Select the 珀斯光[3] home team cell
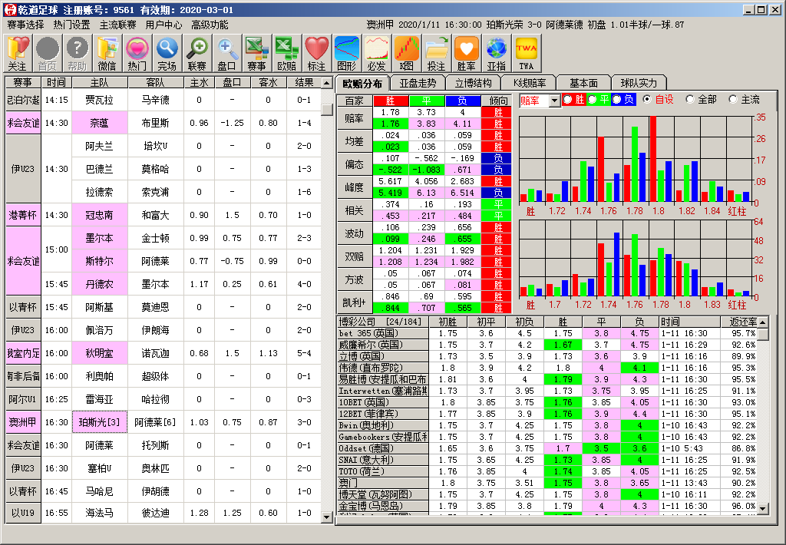 click(99, 422)
